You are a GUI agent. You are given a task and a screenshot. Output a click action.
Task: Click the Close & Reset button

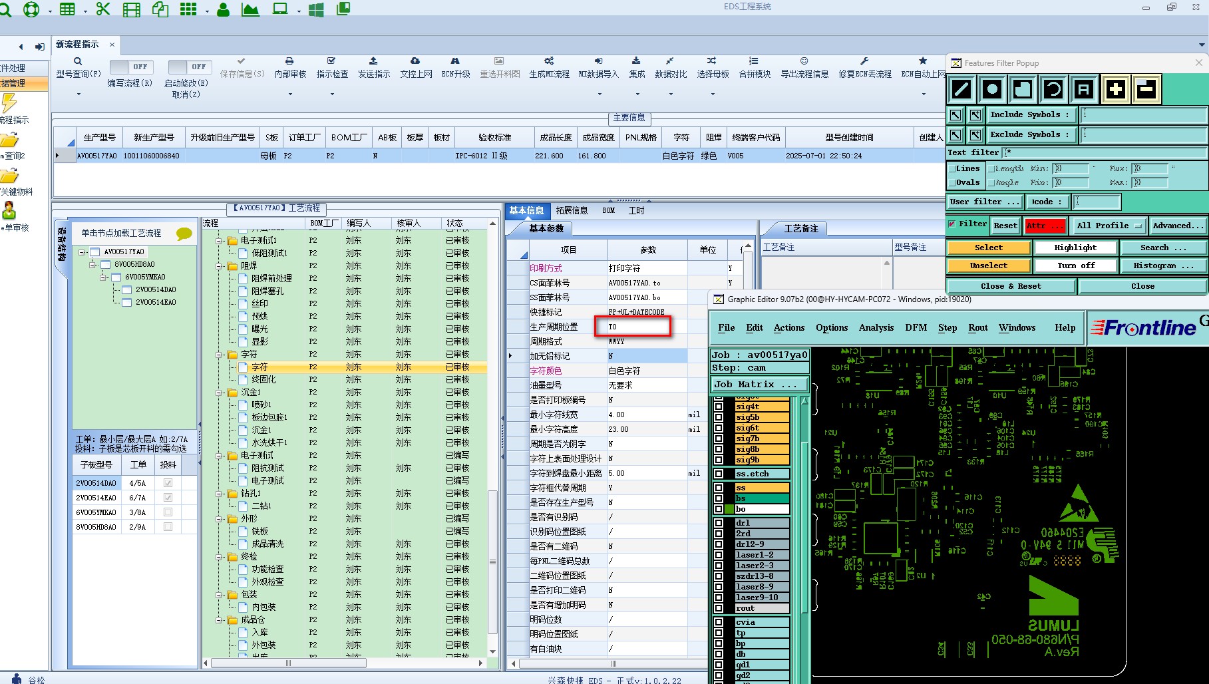point(1010,286)
